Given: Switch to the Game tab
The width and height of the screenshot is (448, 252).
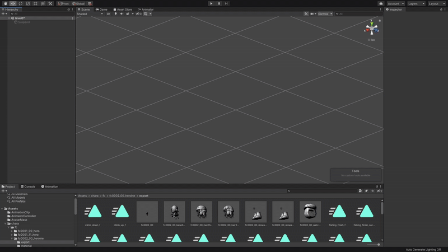Looking at the screenshot, I should tap(101, 10).
